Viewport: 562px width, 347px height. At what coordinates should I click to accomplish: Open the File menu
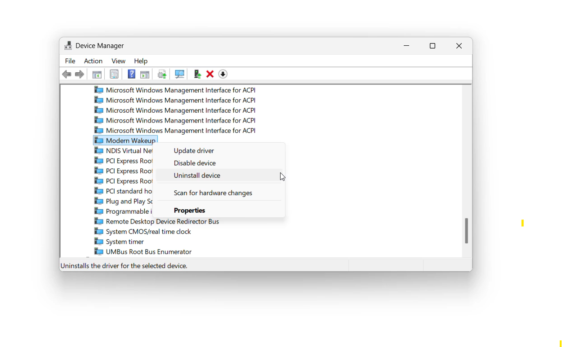pos(70,61)
